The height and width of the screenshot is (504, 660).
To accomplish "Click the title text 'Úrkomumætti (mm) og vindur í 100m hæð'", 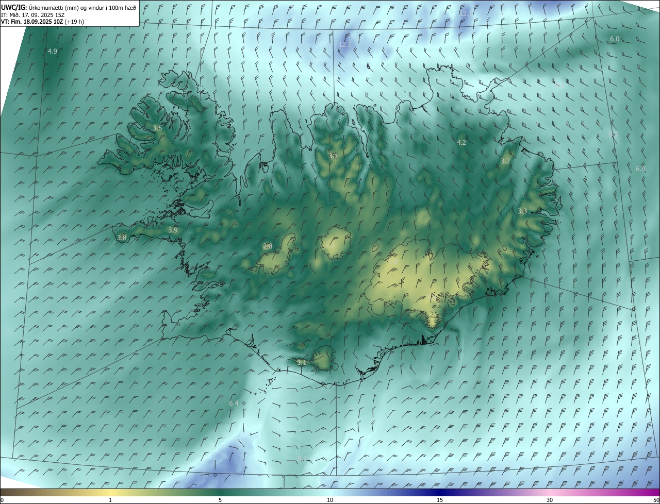I will tap(82, 7).
